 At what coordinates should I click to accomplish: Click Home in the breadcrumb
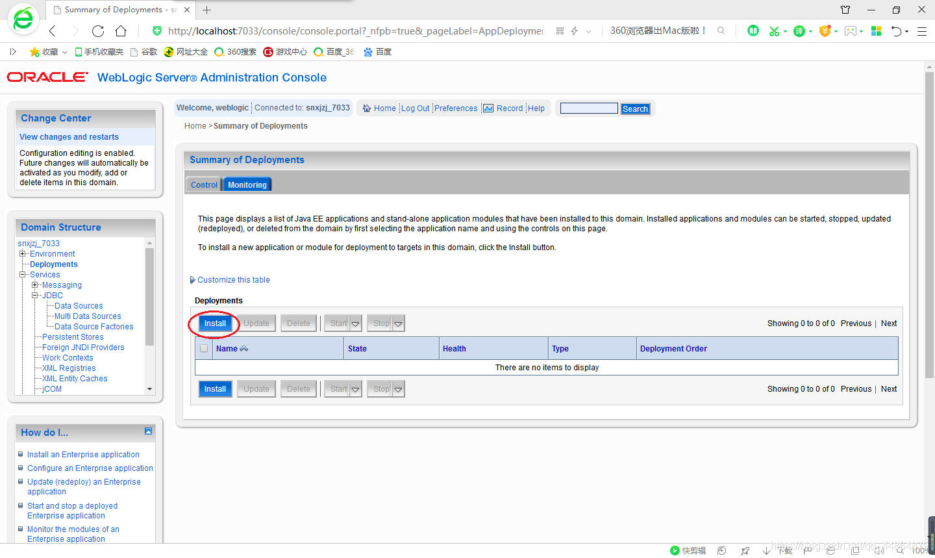195,126
